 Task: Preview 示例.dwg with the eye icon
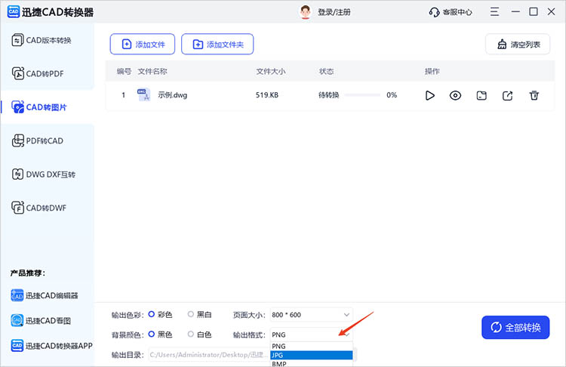(x=455, y=95)
